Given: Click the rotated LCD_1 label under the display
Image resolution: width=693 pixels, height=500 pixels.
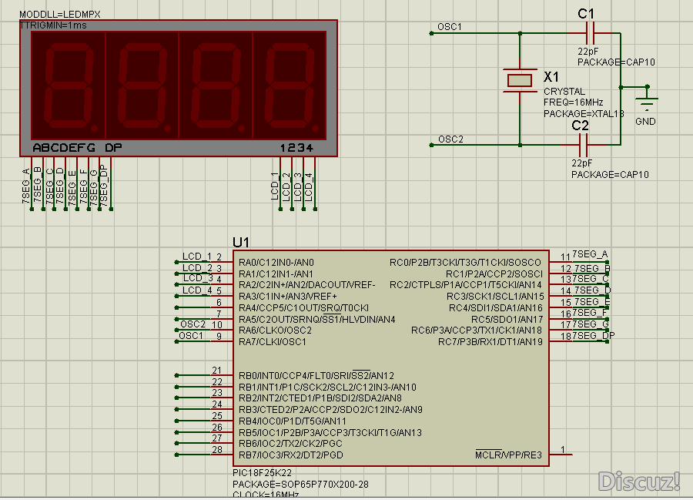Looking at the screenshot, I should pos(275,186).
